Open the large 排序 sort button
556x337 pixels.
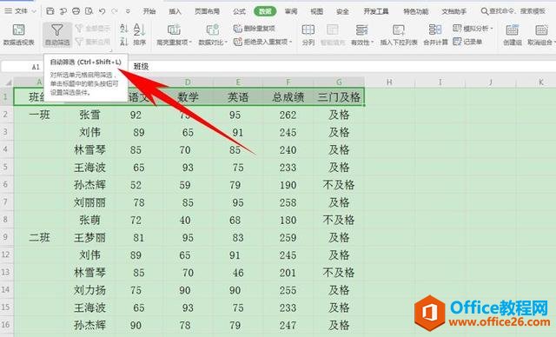(139, 35)
